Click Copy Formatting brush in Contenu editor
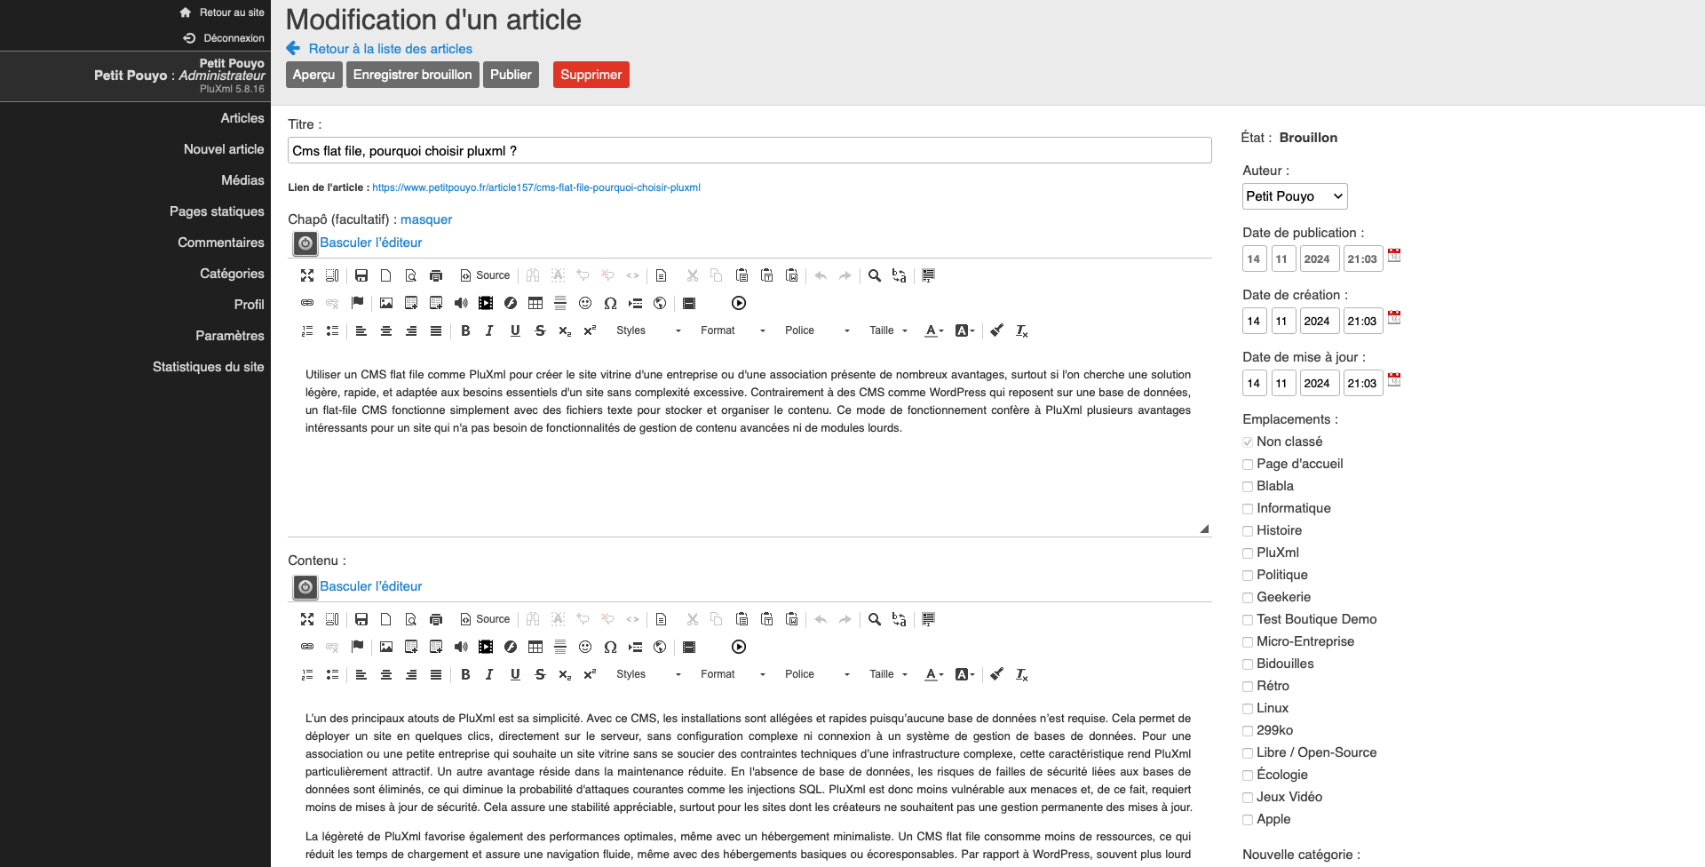Image resolution: width=1705 pixels, height=867 pixels. pyautogui.click(x=997, y=674)
